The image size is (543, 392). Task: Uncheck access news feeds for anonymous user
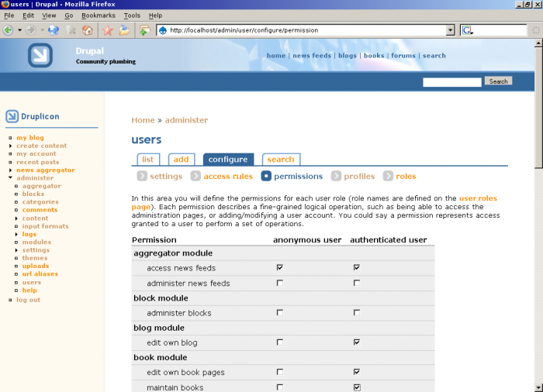coord(280,267)
